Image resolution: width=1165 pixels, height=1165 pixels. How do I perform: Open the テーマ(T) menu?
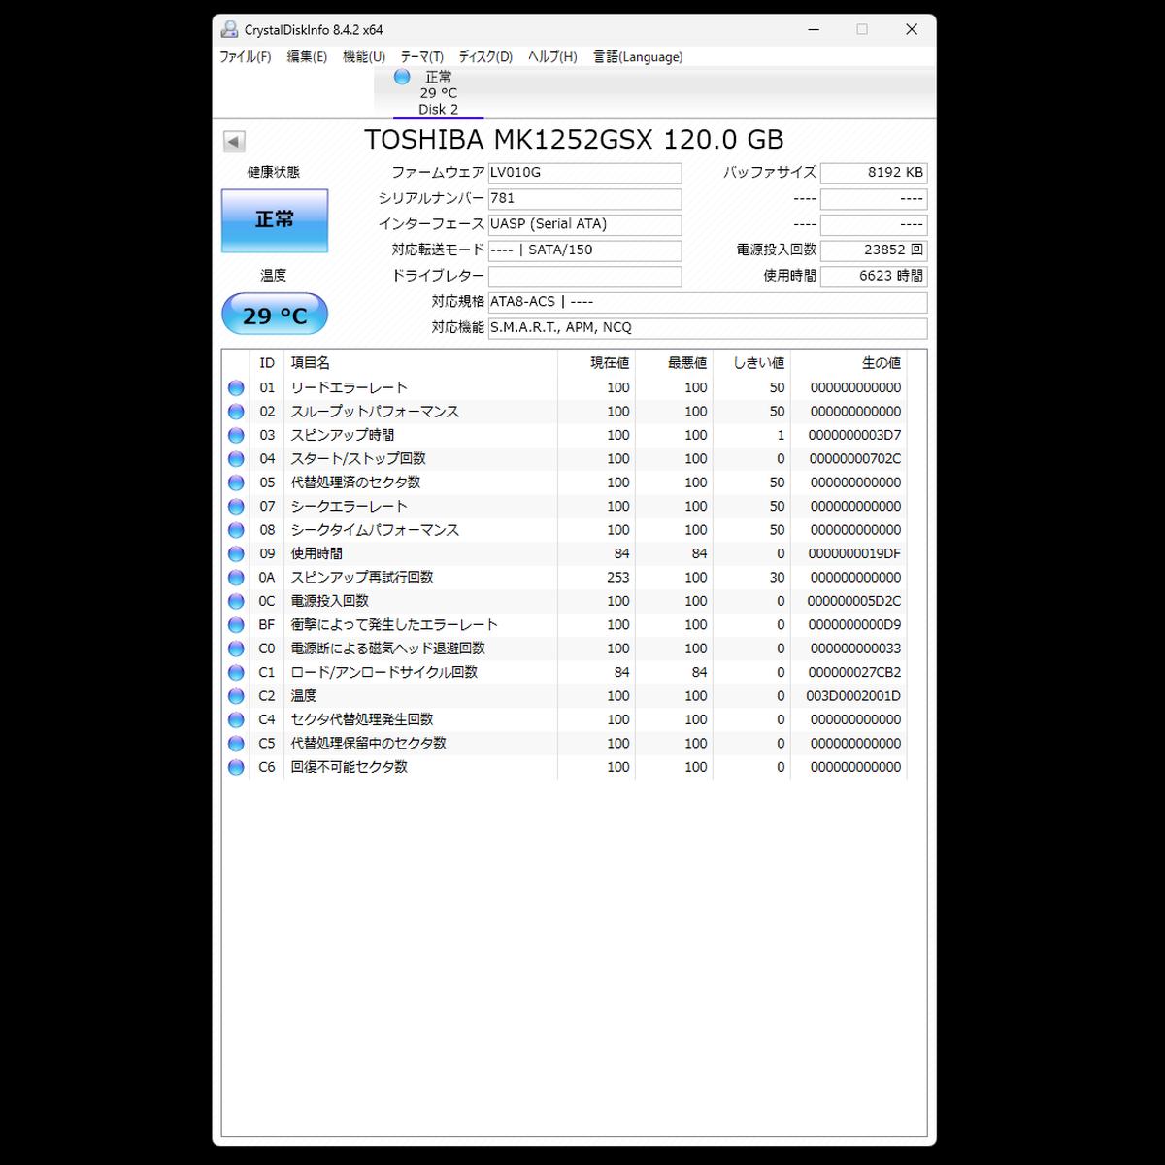click(421, 57)
